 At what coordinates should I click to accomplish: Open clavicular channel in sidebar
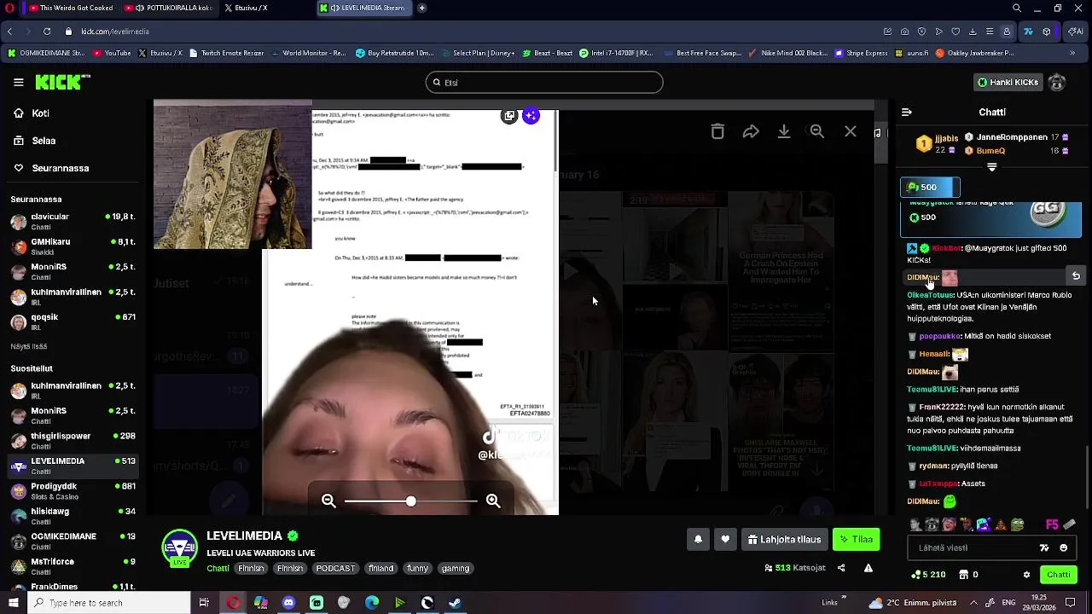73,222
